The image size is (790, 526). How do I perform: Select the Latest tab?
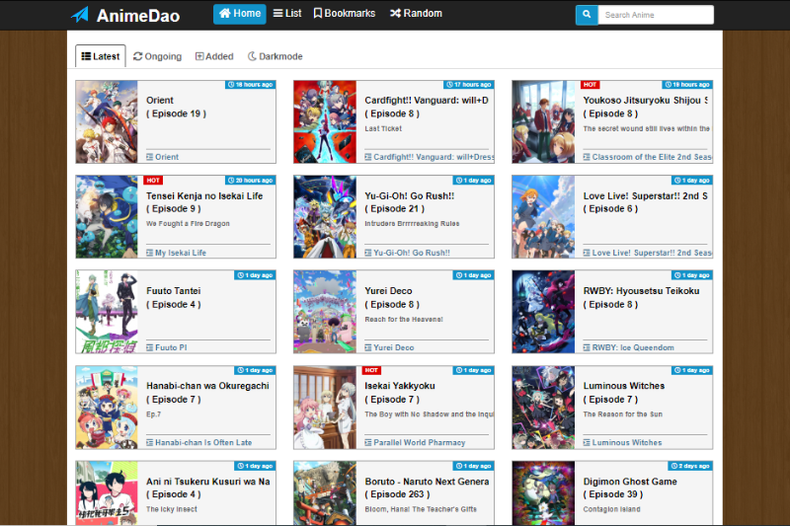pos(101,56)
